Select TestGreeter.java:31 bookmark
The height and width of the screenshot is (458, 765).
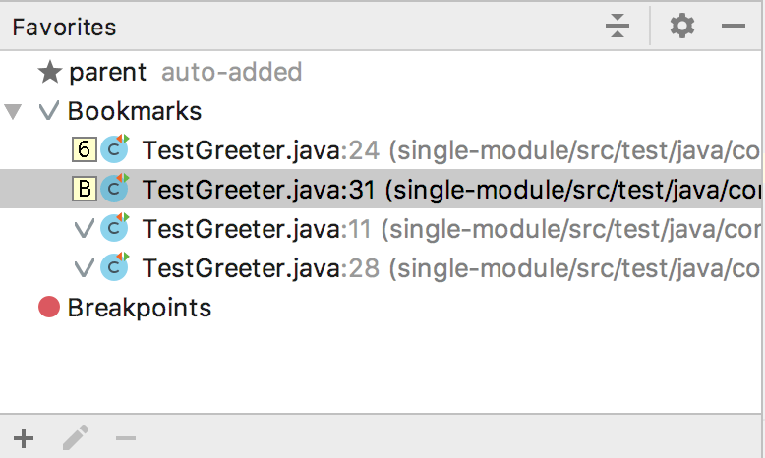381,189
